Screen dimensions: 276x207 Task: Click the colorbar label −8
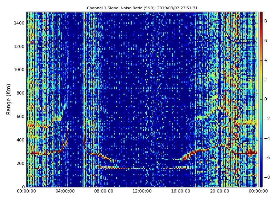click(x=267, y=177)
